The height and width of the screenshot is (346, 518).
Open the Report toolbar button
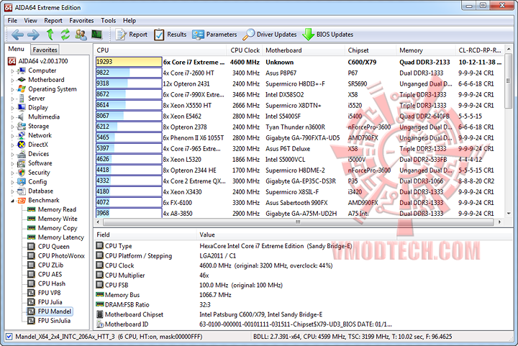pyautogui.click(x=132, y=35)
